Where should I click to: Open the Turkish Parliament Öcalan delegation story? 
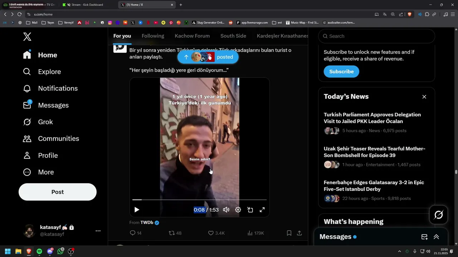coord(376,122)
